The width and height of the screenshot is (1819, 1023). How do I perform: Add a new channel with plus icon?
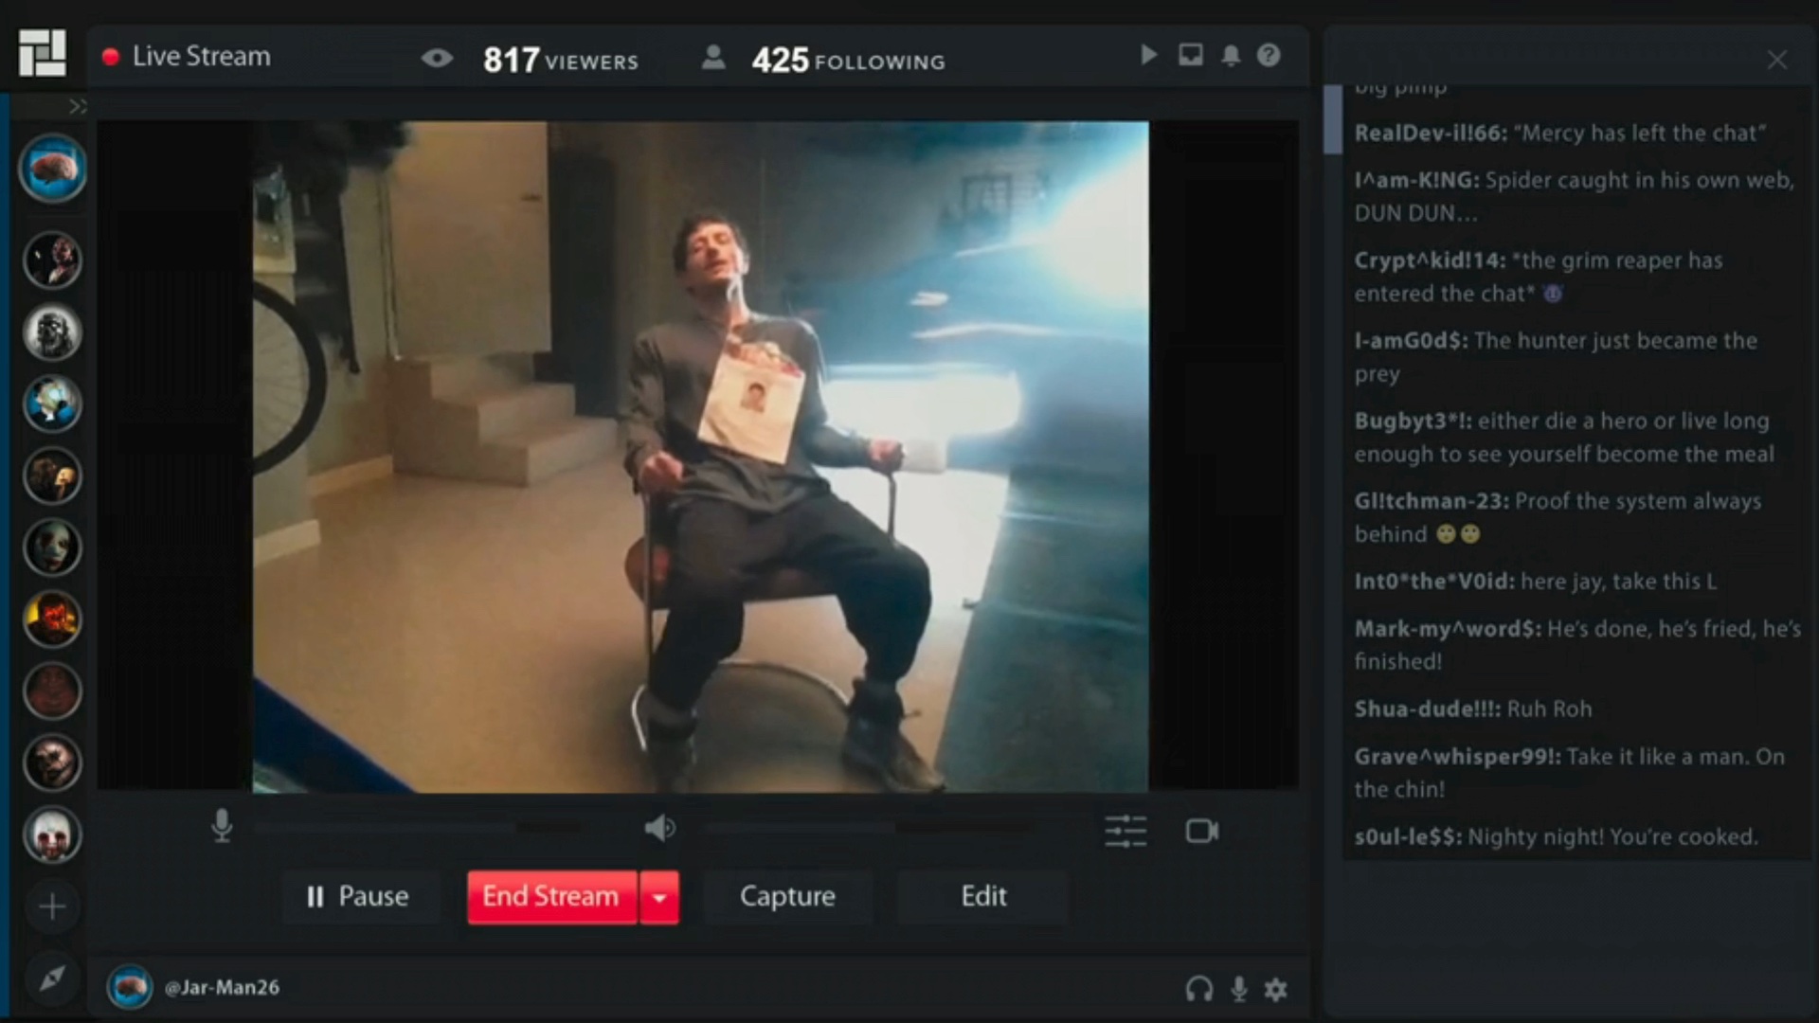coord(52,906)
